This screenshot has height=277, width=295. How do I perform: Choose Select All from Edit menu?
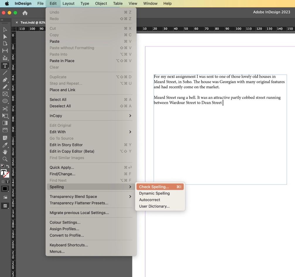point(91,99)
